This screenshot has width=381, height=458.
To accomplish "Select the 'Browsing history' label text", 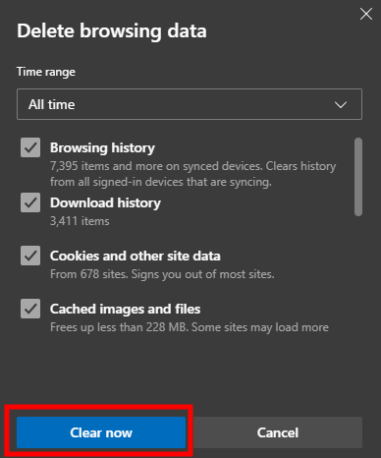I will tap(102, 147).
